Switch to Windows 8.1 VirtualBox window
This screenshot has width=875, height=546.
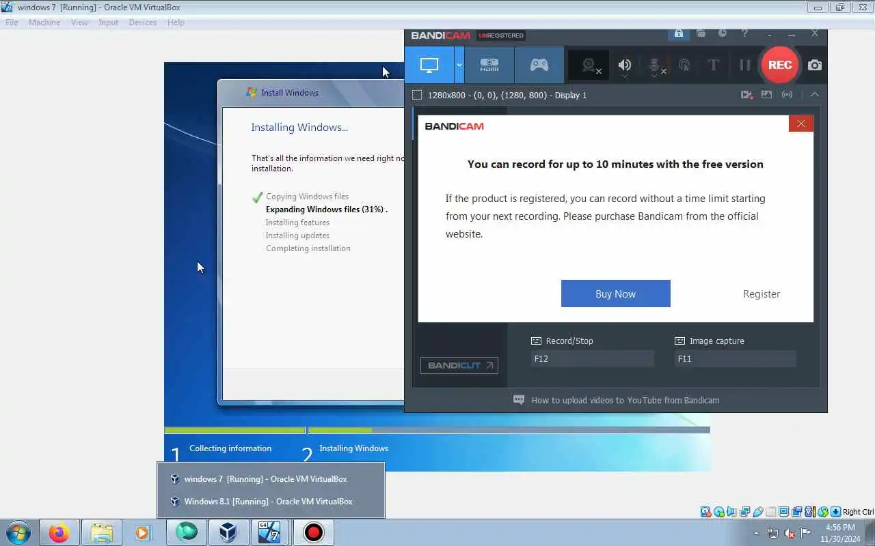[x=271, y=501]
